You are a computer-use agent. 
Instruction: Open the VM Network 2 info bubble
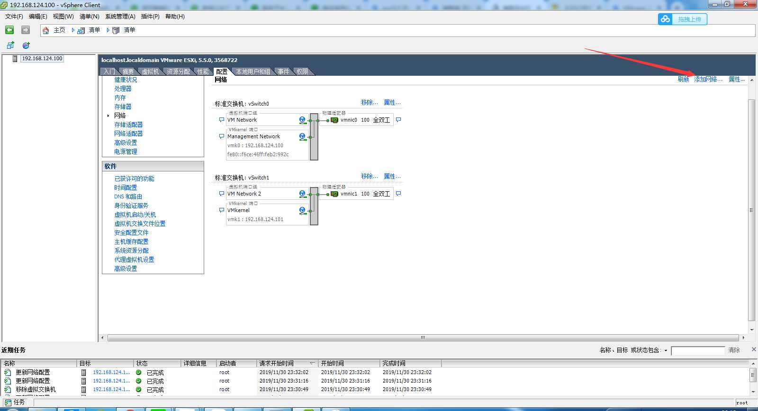(222, 194)
